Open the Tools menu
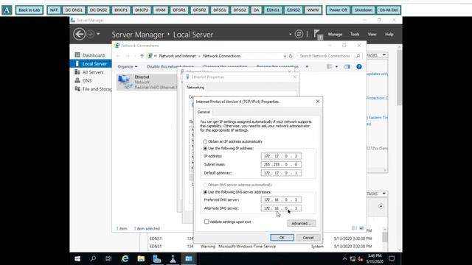472x265 pixels. [355, 35]
